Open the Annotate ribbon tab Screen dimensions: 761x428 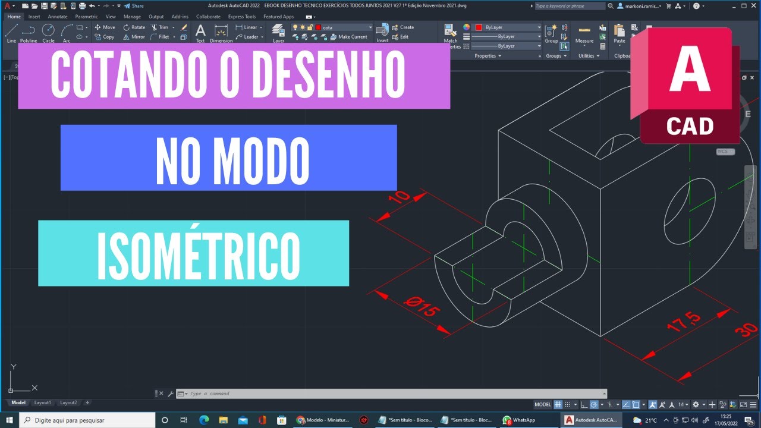coord(58,17)
